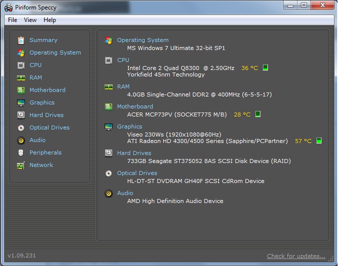Click the Network card icon in sidebar
The width and height of the screenshot is (338, 266).
(21, 165)
